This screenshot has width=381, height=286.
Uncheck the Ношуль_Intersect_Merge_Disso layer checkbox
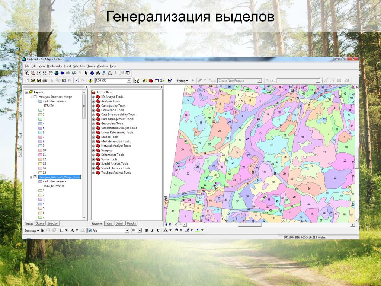(35, 177)
